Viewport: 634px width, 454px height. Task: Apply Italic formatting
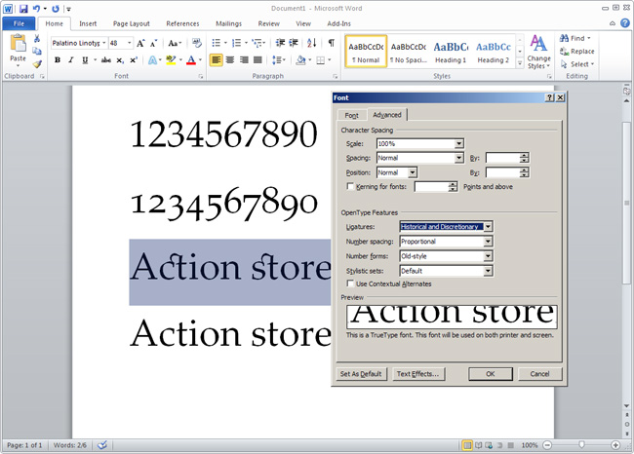coord(71,60)
